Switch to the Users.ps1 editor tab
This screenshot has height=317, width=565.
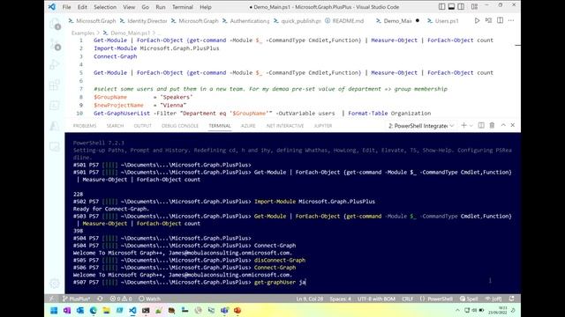[442, 21]
